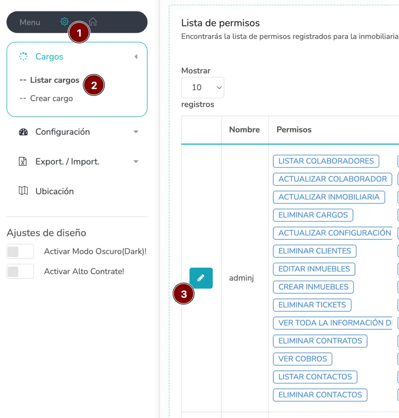The height and width of the screenshot is (418, 399).
Task: Toggle Activar Modo Oscuro switch
Action: pos(20,251)
